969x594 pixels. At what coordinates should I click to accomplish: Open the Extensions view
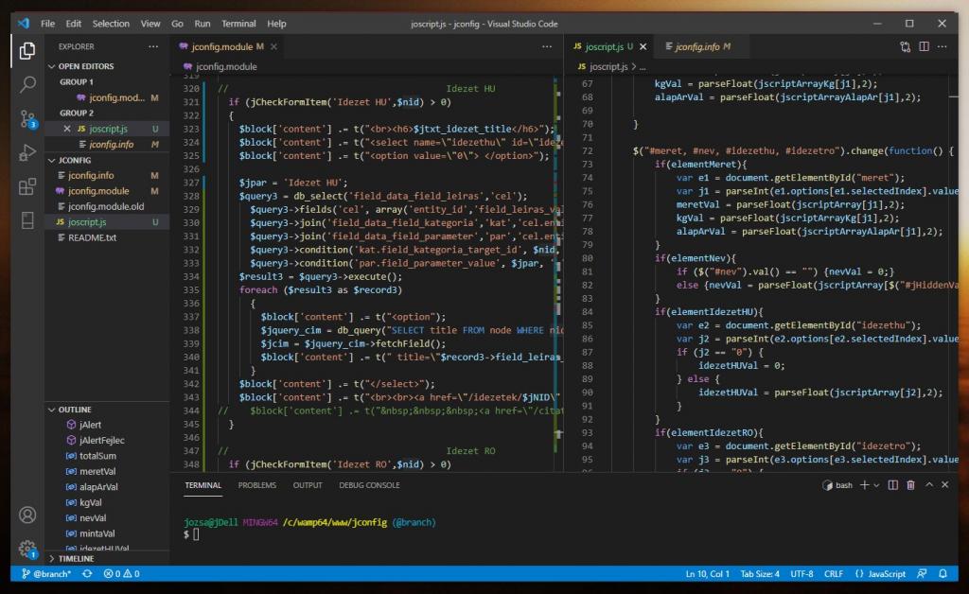click(27, 186)
